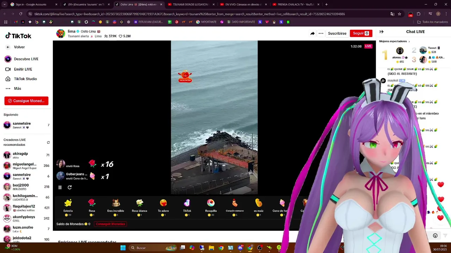Open the translate page icon in the address bar
The height and width of the screenshot is (253, 451).
392,14
